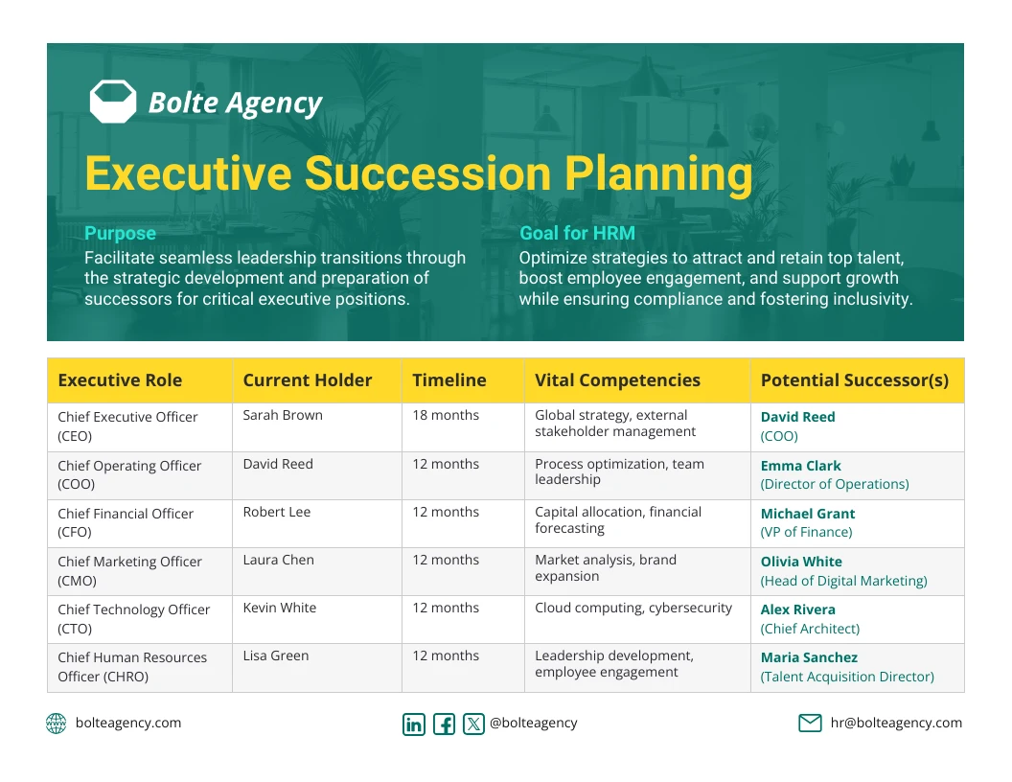This screenshot has width=1012, height=782.
Task: Select the Goal for HRM heading
Action: [577, 233]
